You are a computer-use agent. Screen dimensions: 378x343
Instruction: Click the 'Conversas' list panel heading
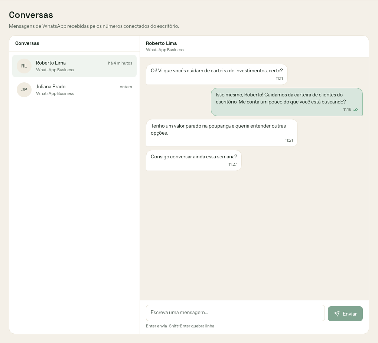pyautogui.click(x=27, y=43)
